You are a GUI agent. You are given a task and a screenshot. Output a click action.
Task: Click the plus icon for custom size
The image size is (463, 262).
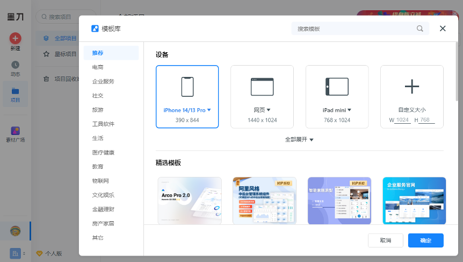pyautogui.click(x=412, y=87)
